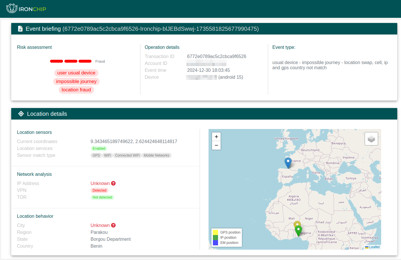
Task: Click the help icon beside City Unknown
Action: tap(113, 225)
